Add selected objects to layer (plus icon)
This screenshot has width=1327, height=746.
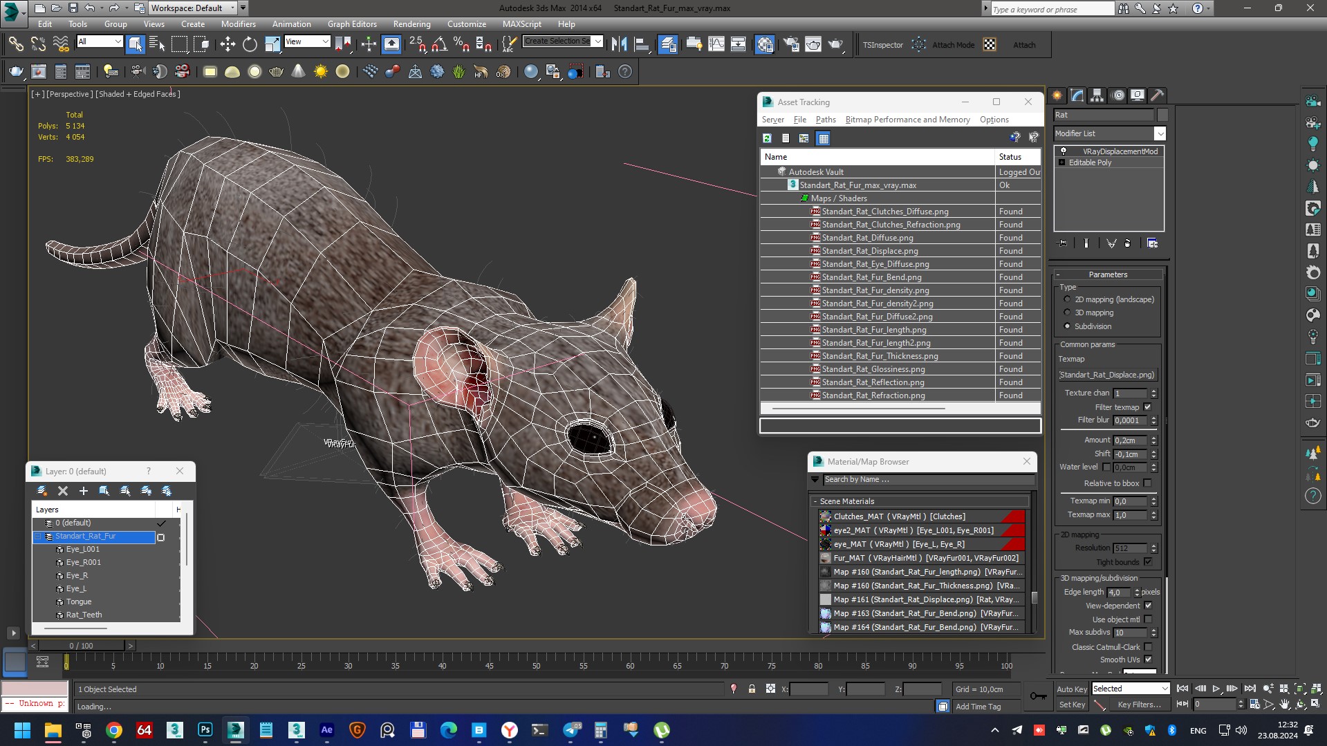tap(84, 491)
